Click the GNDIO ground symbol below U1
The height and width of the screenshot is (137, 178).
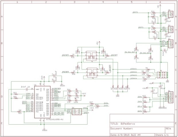(x=44, y=130)
